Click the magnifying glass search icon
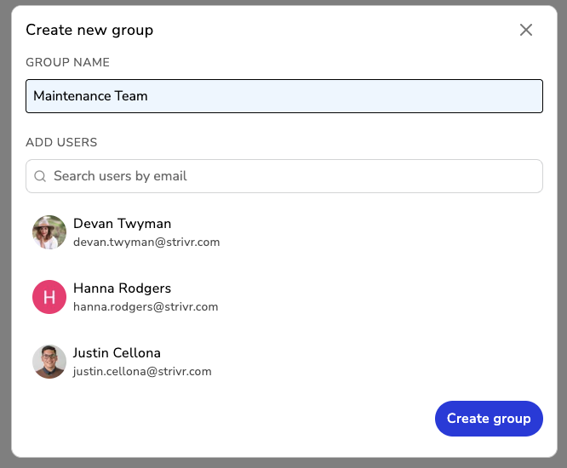The height and width of the screenshot is (468, 567). pos(40,176)
